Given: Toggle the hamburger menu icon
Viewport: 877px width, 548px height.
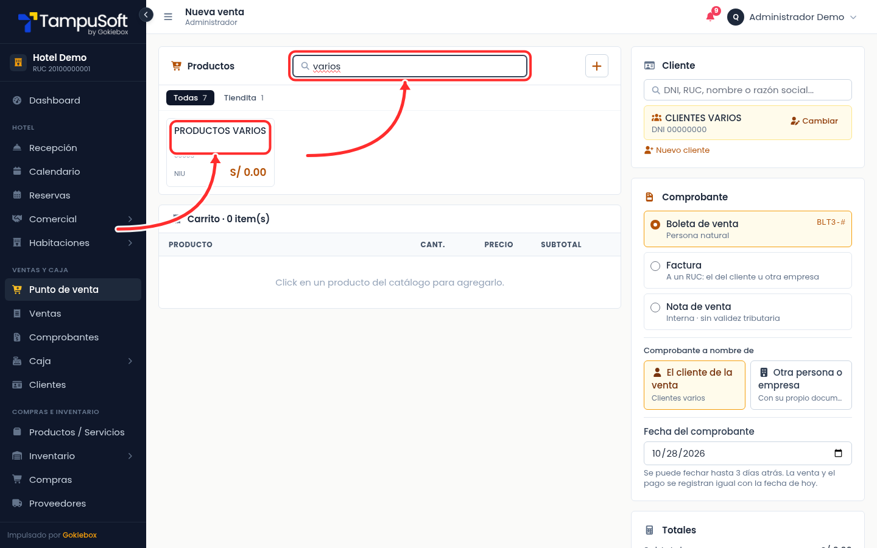Looking at the screenshot, I should point(168,17).
